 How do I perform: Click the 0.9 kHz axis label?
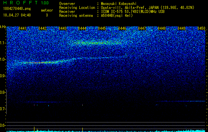click(x=3, y=76)
